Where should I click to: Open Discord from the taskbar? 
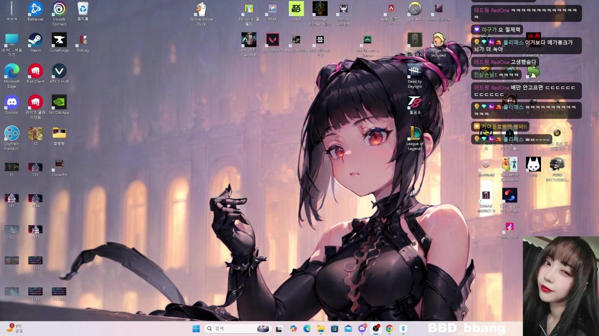coord(362,329)
